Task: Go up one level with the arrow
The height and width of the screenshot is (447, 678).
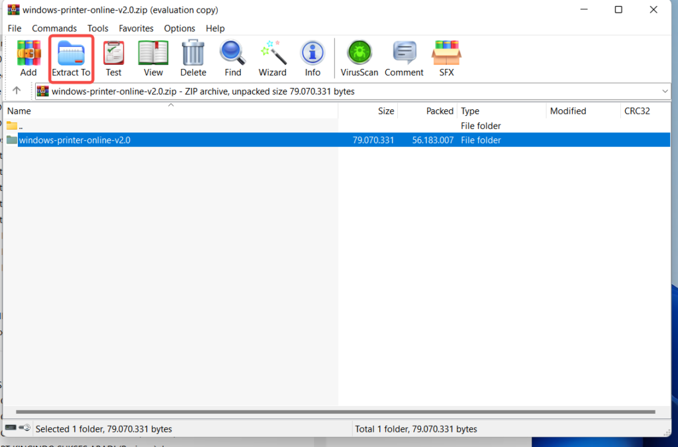Action: (17, 90)
